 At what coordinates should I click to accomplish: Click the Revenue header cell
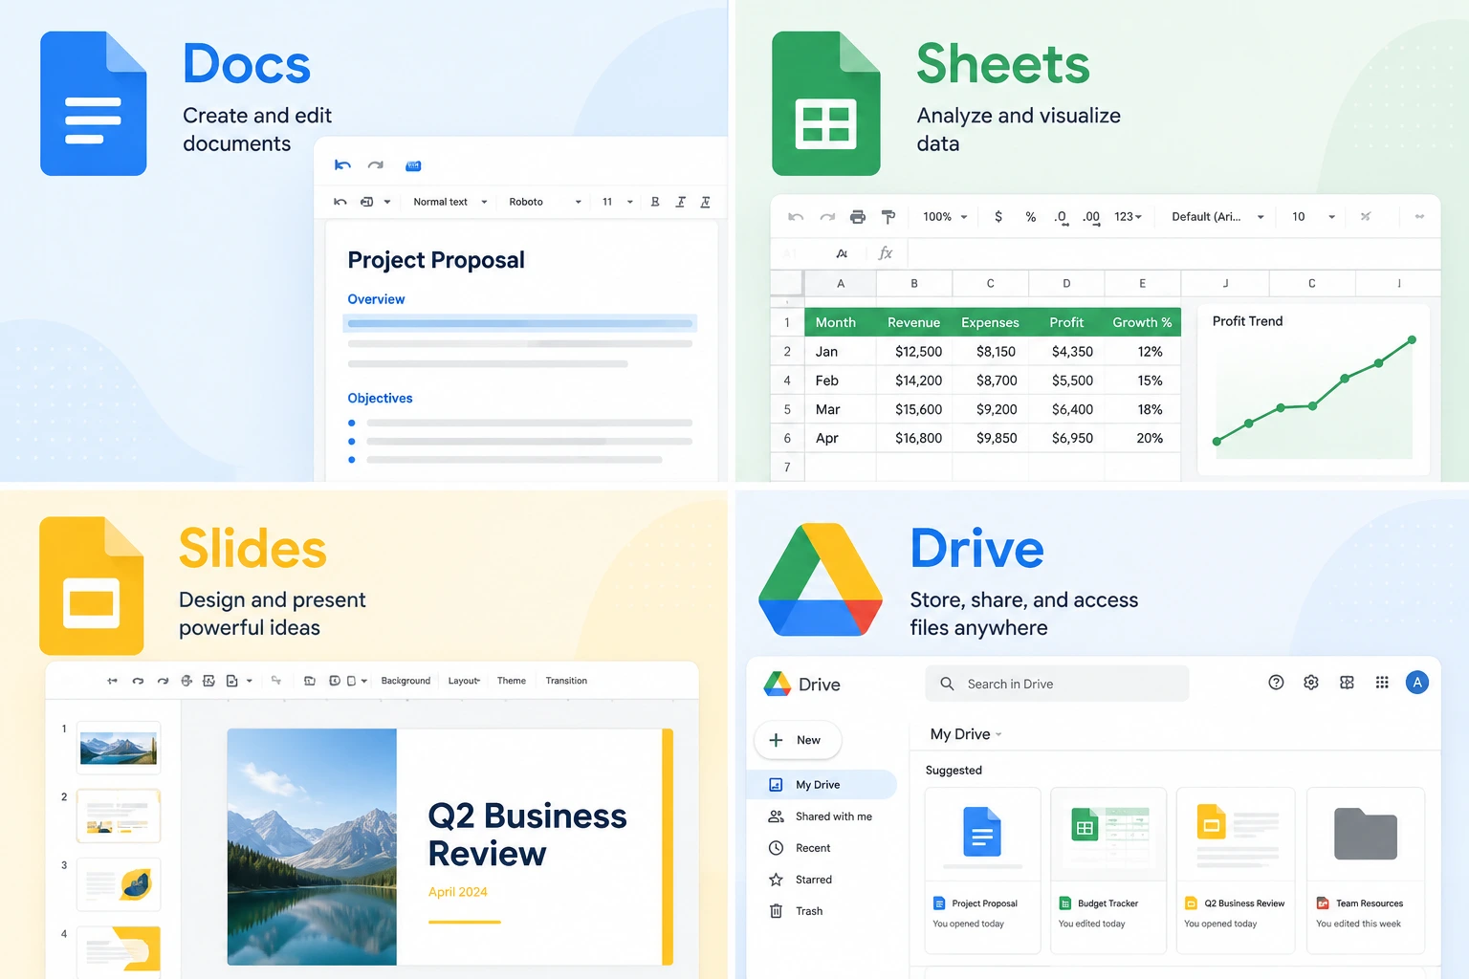click(913, 322)
